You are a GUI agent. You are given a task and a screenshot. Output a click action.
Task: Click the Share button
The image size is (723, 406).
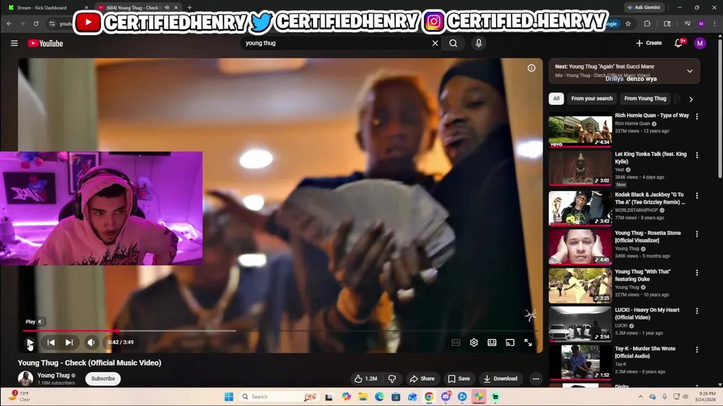point(423,378)
